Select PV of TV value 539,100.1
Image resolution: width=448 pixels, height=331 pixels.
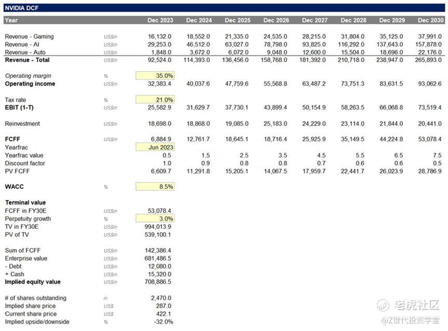pos(158,235)
